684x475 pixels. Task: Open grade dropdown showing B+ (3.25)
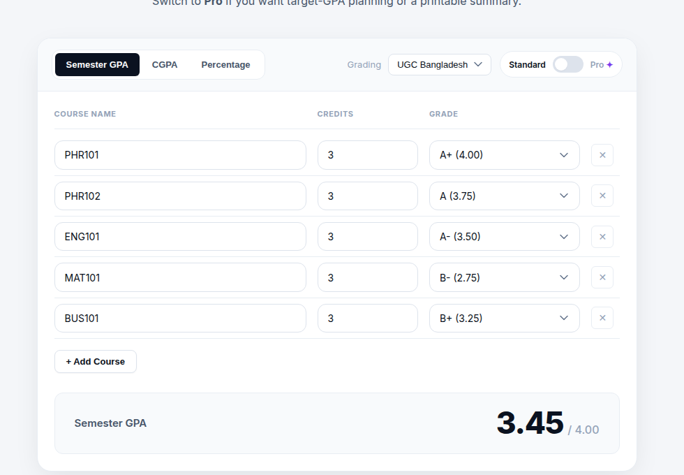(x=504, y=319)
